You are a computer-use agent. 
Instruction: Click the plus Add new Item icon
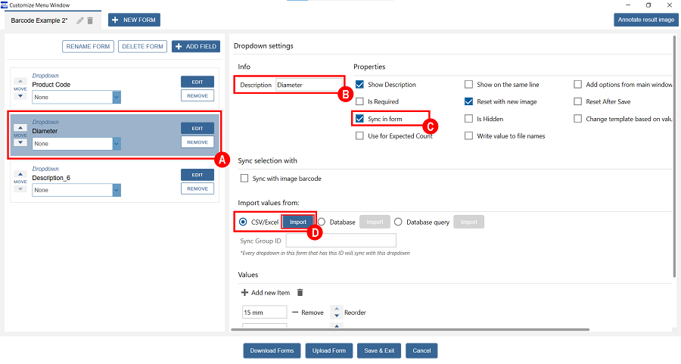click(x=244, y=293)
